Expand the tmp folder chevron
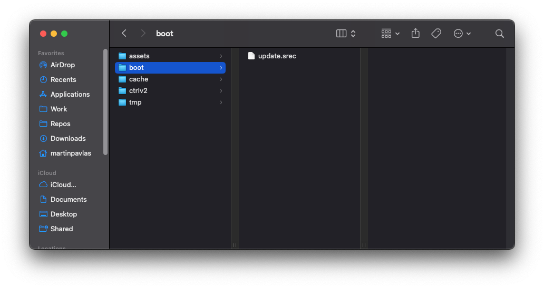 [221, 102]
